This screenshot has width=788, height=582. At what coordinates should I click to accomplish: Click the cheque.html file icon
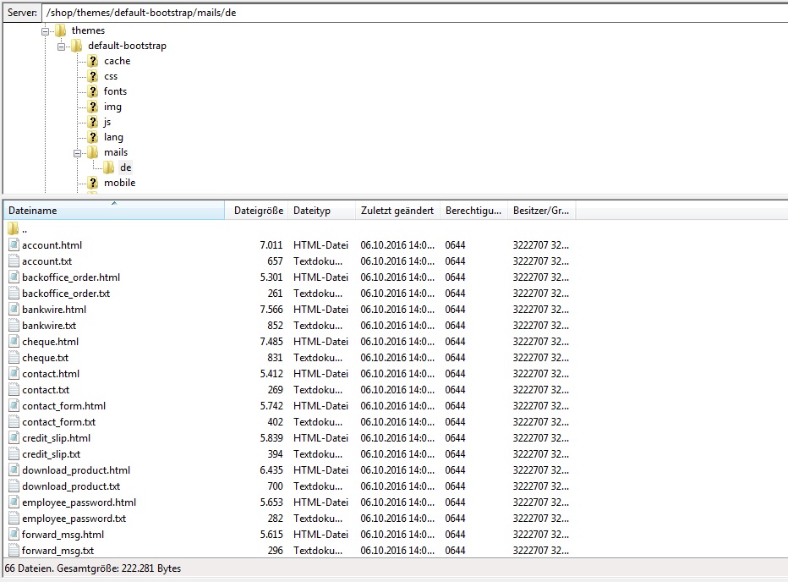coord(14,342)
